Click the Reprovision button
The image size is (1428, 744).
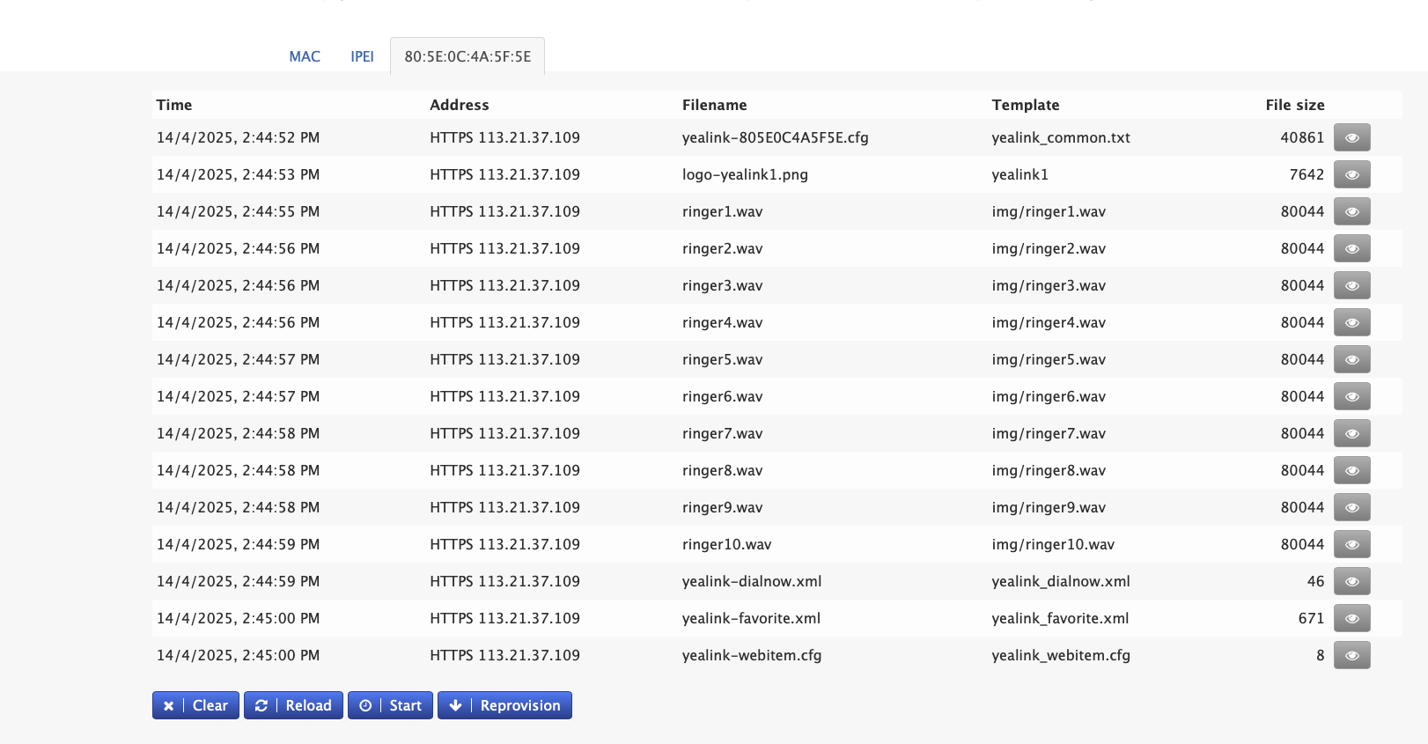tap(504, 705)
